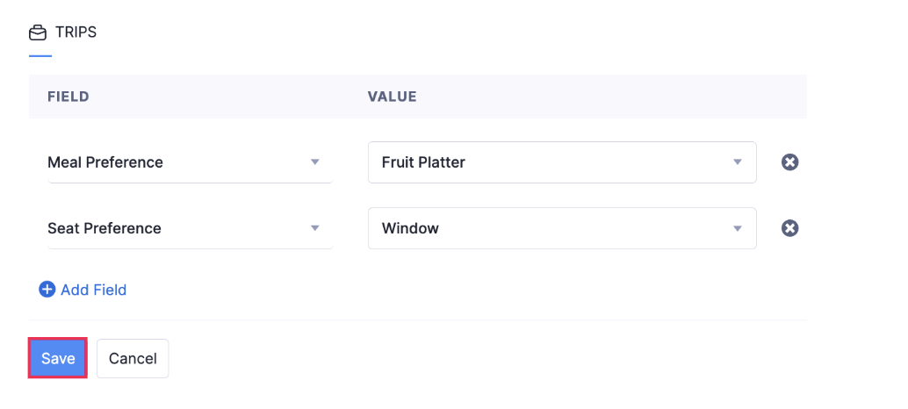Image resolution: width=908 pixels, height=409 pixels.
Task: Click the Fruit Platter value text
Action: [423, 162]
